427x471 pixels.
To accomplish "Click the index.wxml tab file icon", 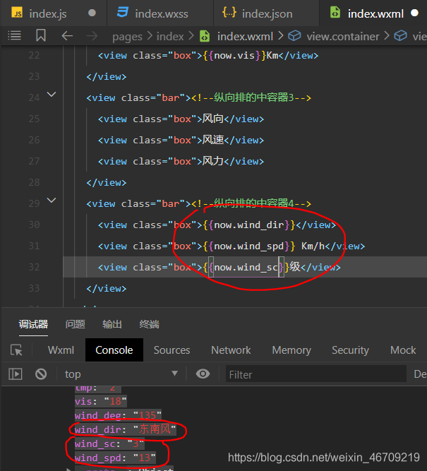I will (x=335, y=13).
